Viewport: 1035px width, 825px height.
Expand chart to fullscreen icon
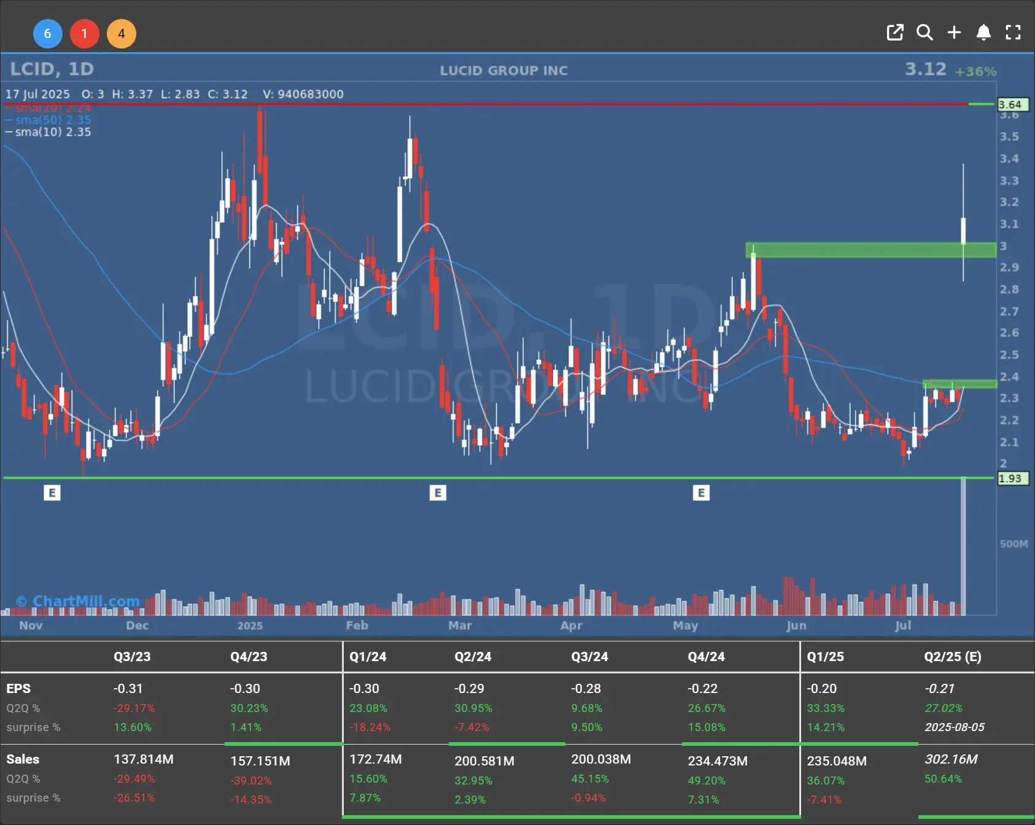pyautogui.click(x=1013, y=33)
